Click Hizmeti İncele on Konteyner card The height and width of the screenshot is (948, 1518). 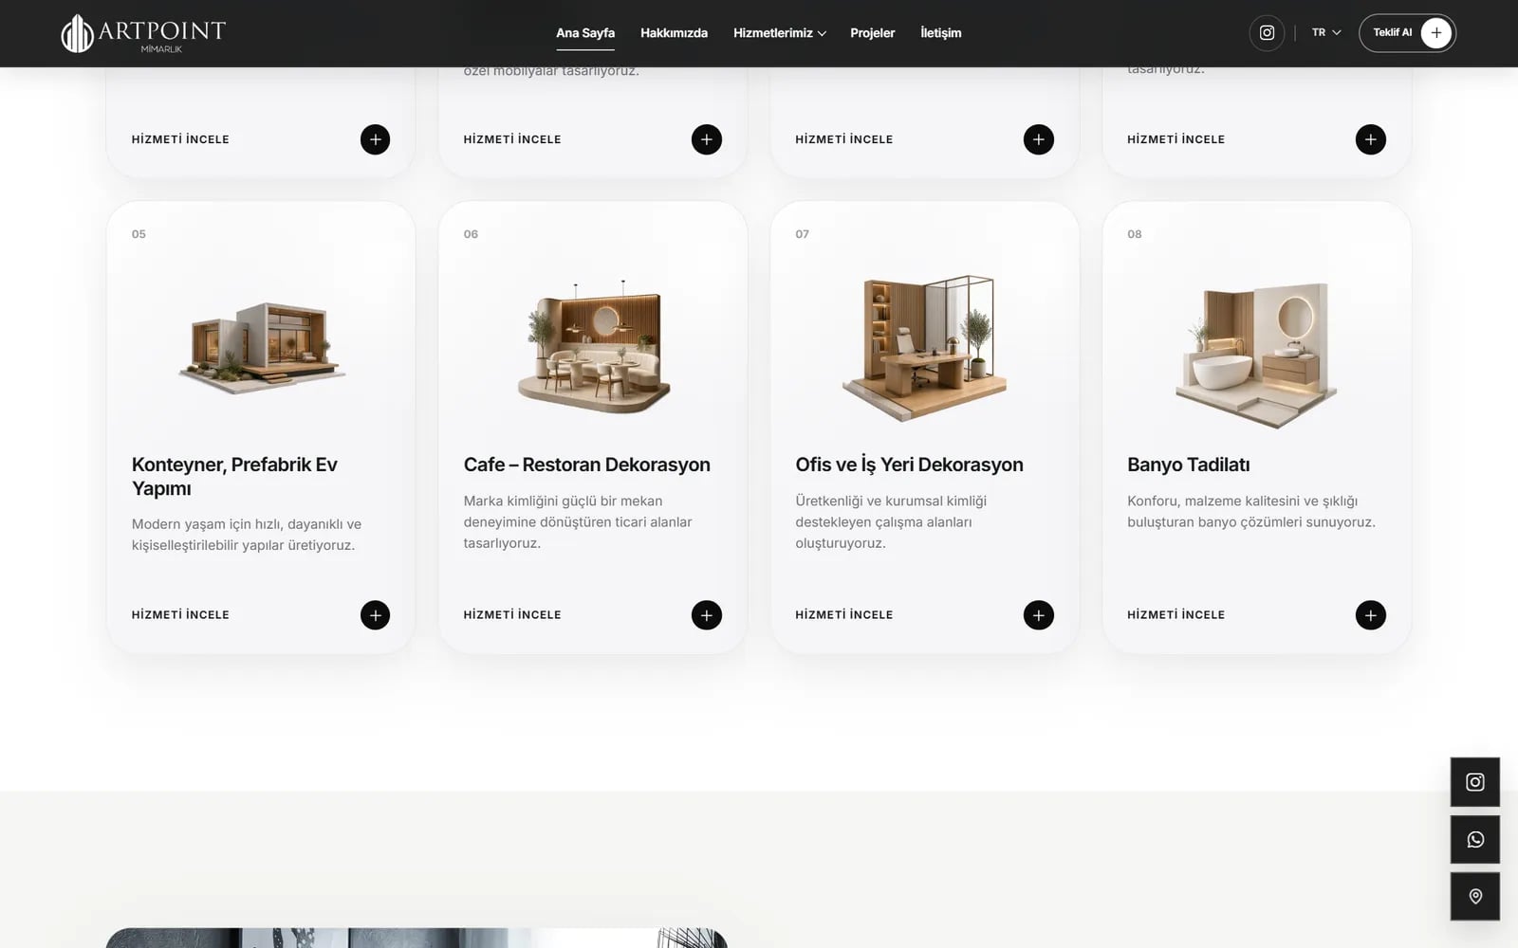tap(180, 615)
